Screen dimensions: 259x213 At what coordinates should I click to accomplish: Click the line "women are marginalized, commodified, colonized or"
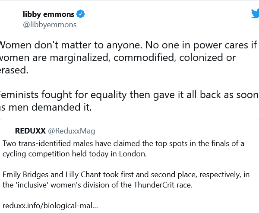117,58
